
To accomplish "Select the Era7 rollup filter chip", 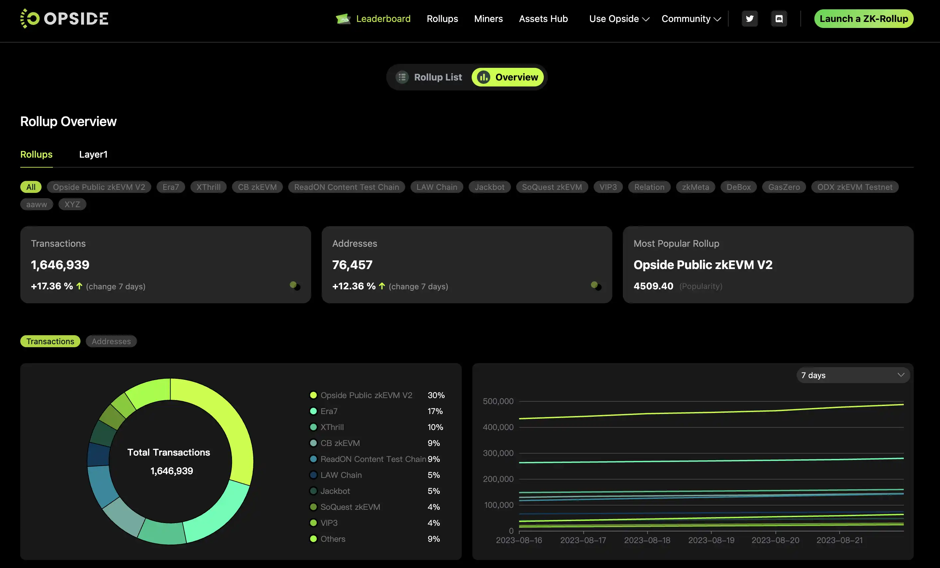I will pyautogui.click(x=171, y=187).
